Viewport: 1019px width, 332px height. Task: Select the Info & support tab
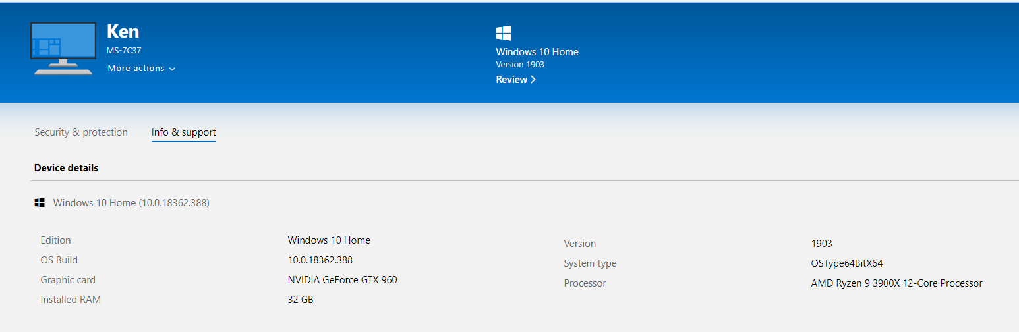click(183, 132)
